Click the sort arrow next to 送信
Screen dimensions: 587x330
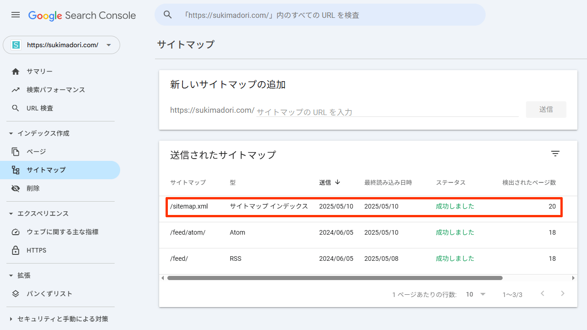[338, 182]
